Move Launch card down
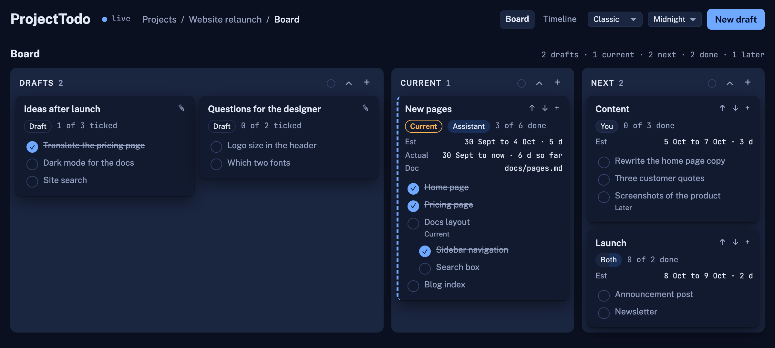 [735, 242]
